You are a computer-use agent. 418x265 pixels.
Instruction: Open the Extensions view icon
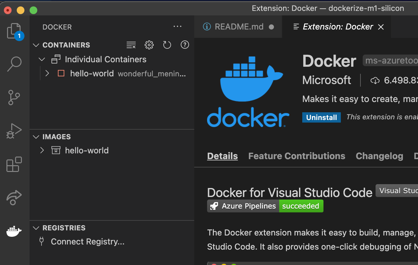(x=14, y=164)
